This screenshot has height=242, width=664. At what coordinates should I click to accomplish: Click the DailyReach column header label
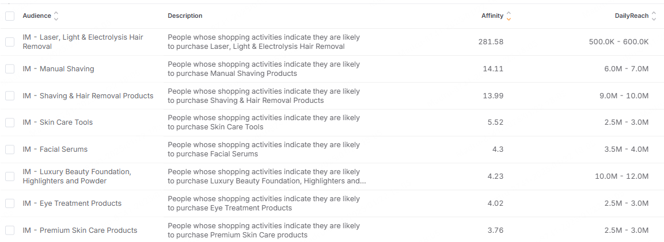[x=631, y=16]
